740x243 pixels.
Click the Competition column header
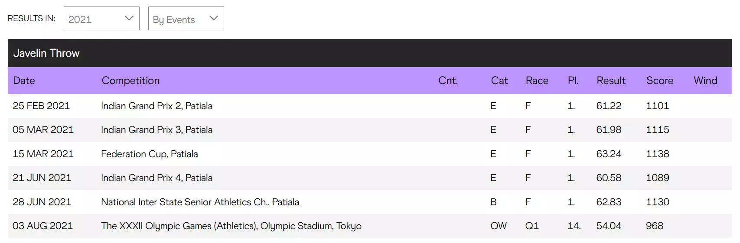click(x=130, y=81)
